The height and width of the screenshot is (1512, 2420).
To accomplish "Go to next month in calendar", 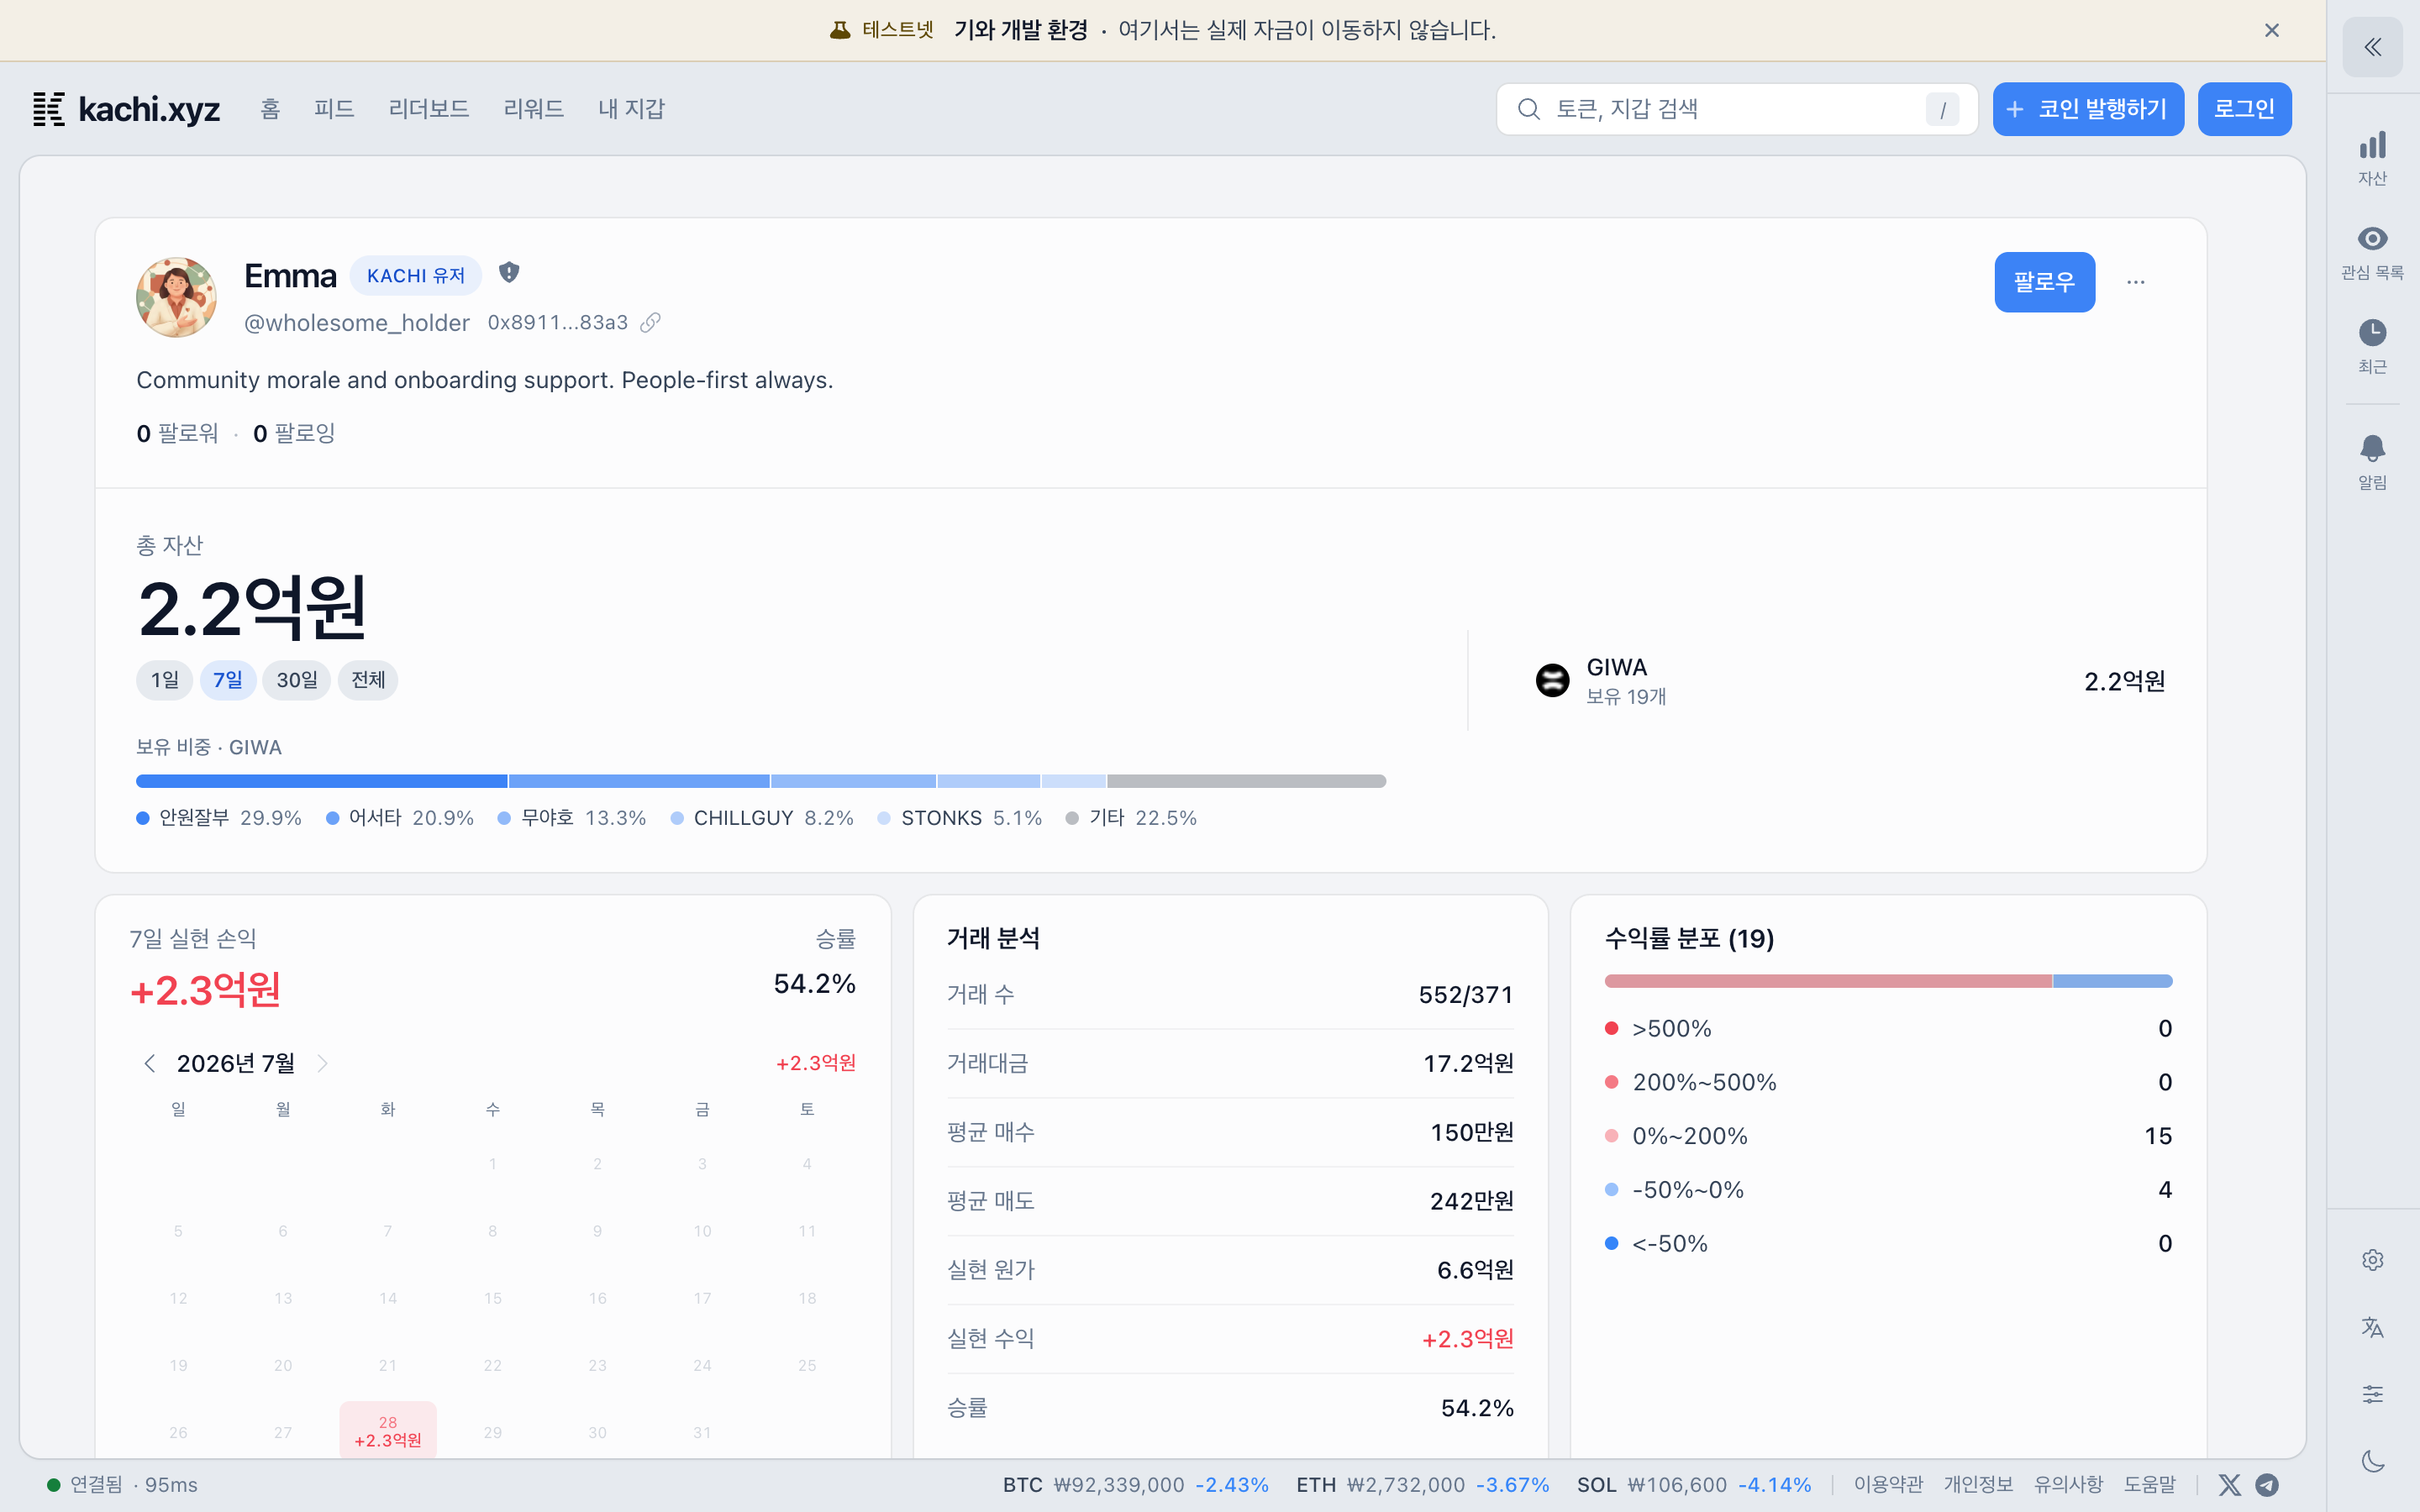I will coord(322,1063).
